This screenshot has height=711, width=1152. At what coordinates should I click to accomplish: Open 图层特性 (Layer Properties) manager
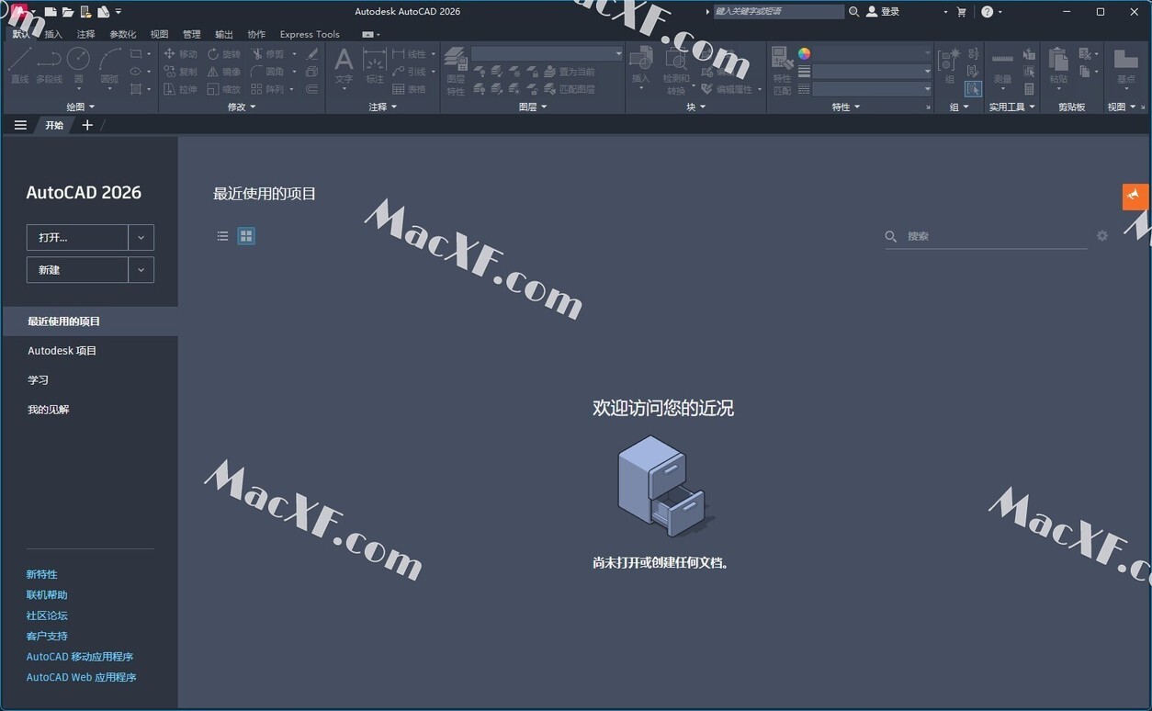(456, 72)
